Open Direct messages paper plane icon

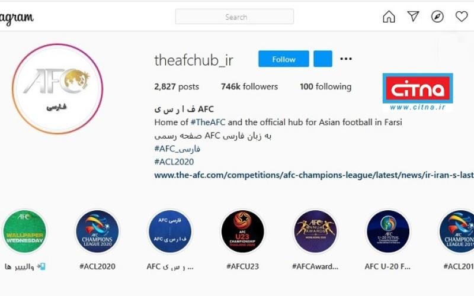[x=413, y=17]
